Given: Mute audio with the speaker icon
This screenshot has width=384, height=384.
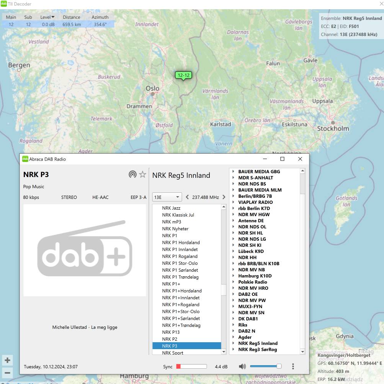Looking at the screenshot, I should tap(242, 366).
